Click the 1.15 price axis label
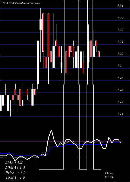130x182 pixels. click(x=120, y=90)
